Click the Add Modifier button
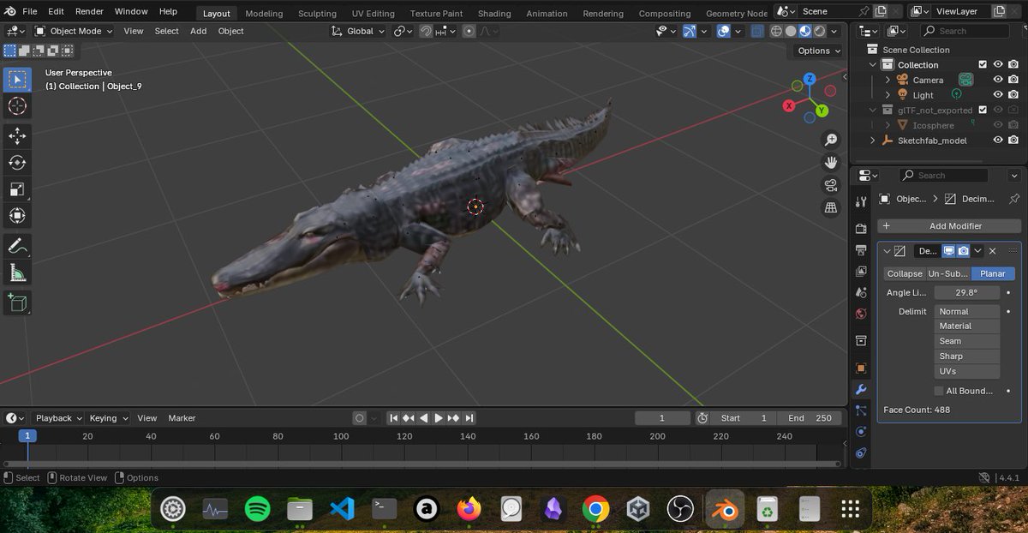 coord(947,226)
